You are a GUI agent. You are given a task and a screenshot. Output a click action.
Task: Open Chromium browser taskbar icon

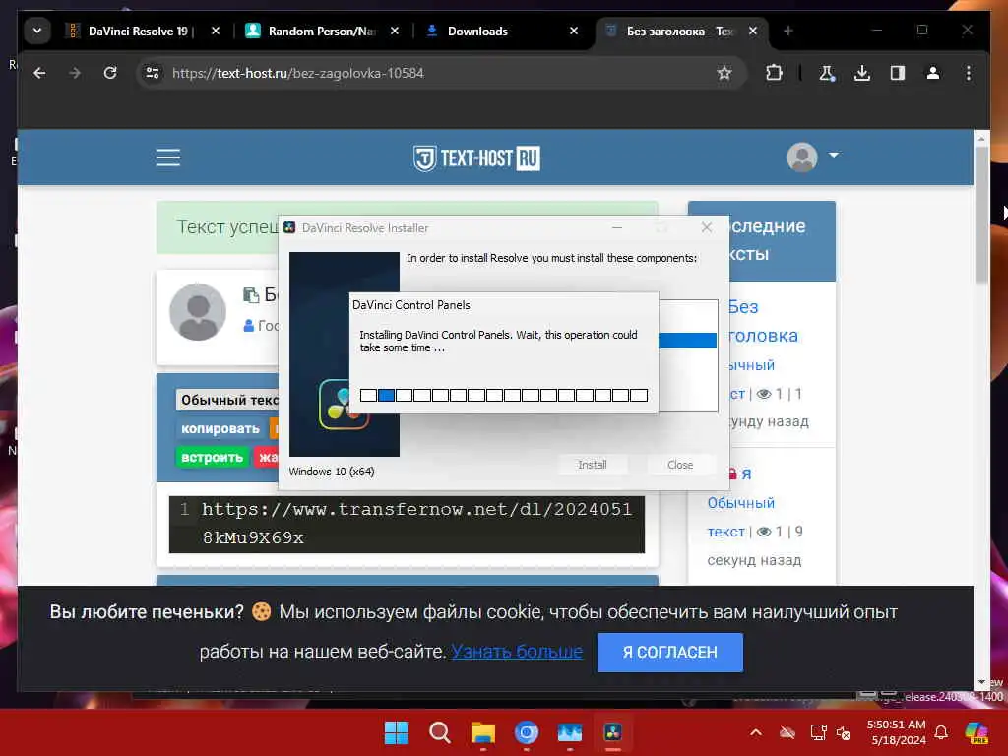coord(527,732)
